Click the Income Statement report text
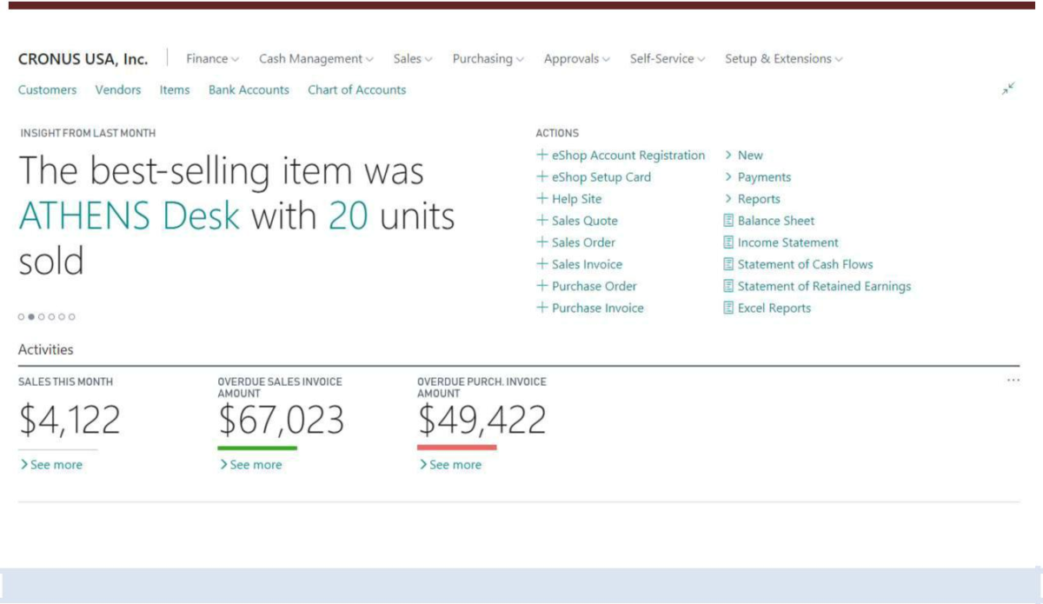This screenshot has height=604, width=1043. (788, 242)
